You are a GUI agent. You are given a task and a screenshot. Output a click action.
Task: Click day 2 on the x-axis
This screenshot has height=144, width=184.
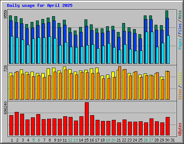click(x=17, y=140)
